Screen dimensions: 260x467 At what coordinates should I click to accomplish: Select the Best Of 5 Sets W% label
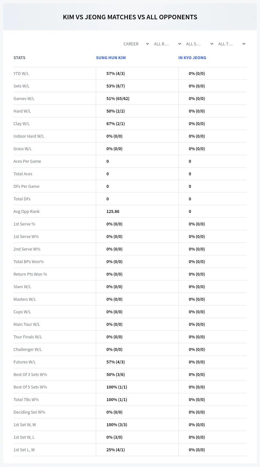30,387
